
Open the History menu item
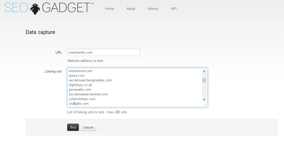coord(153,9)
